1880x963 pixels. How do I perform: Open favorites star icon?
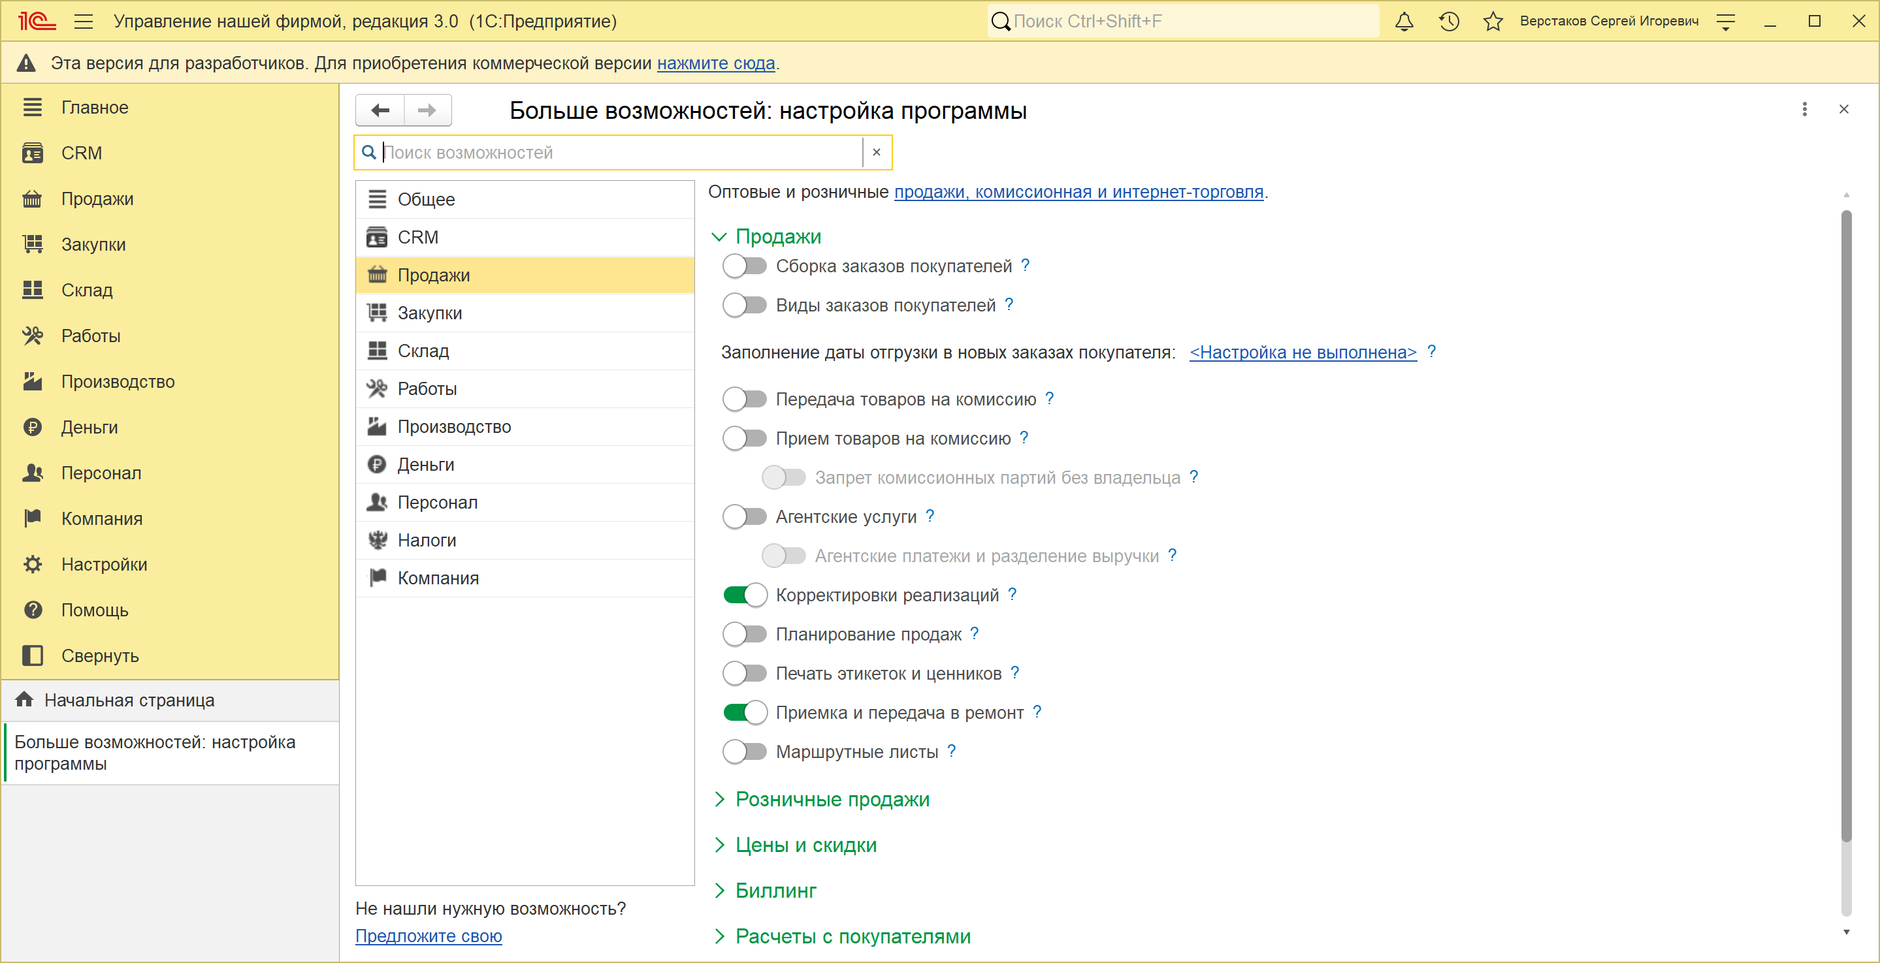pos(1493,21)
